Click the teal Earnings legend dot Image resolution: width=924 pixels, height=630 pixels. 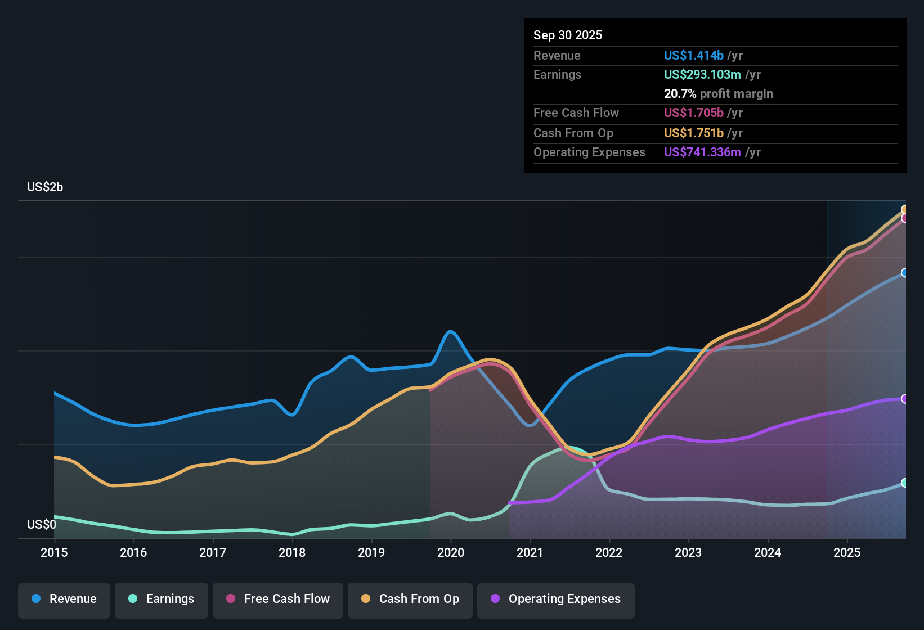pos(133,598)
